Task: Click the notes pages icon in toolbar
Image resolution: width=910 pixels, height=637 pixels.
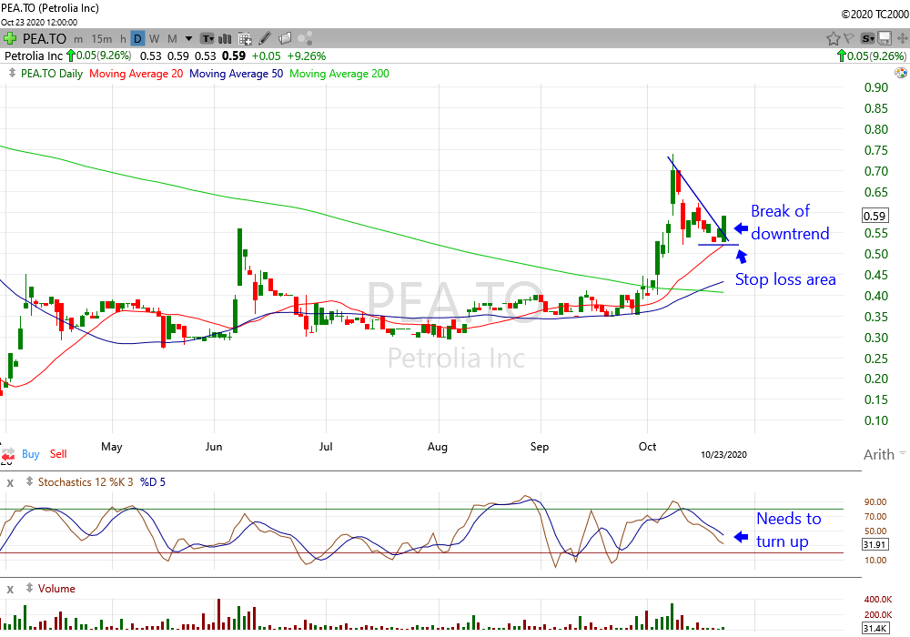Action: pyautogui.click(x=285, y=39)
